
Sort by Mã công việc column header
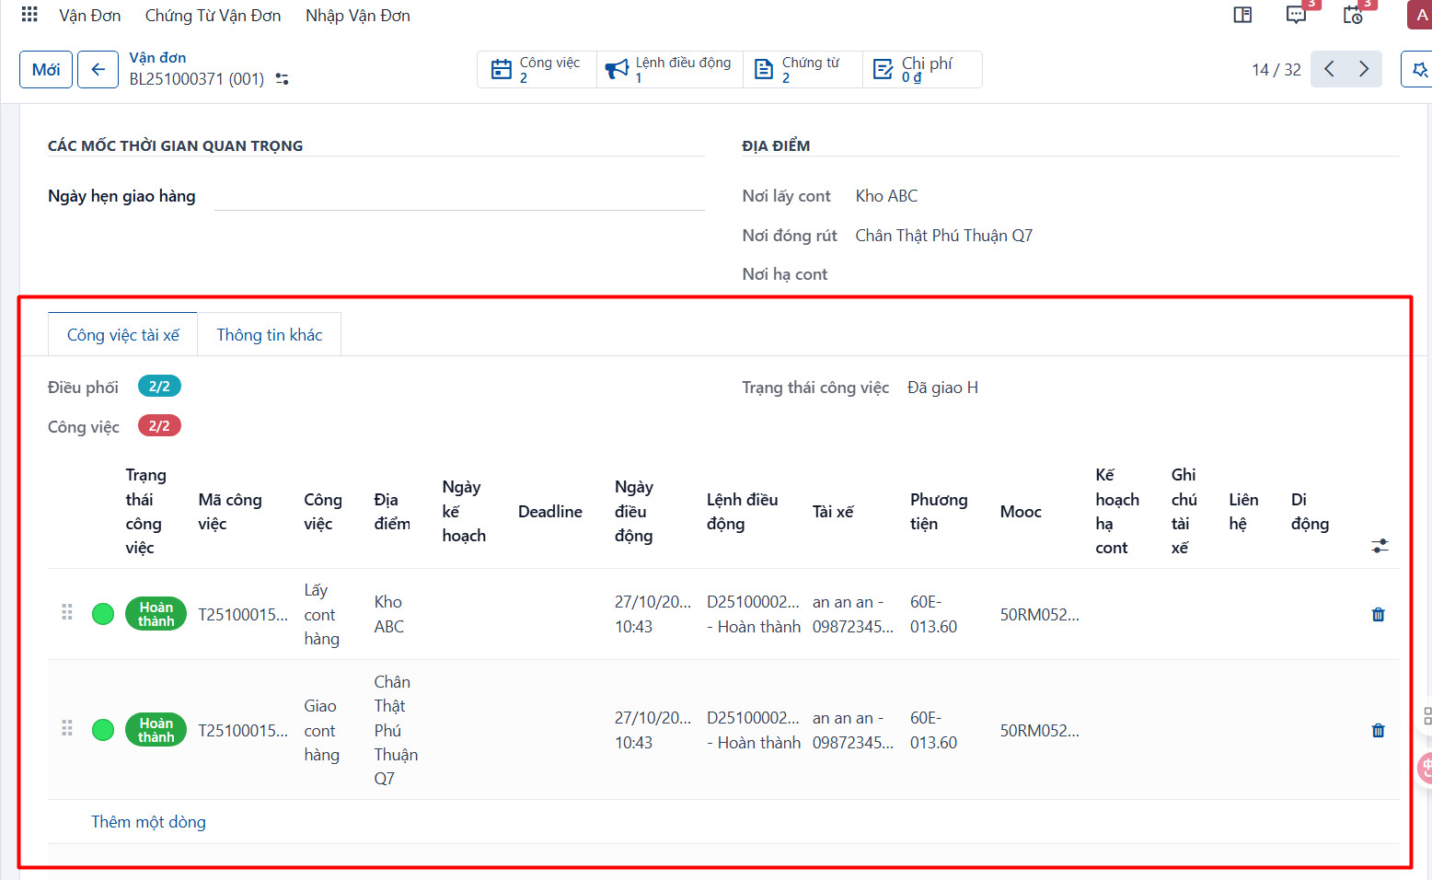[230, 512]
